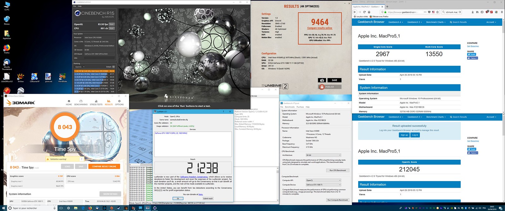Open the Ce PC desktop icon
The width and height of the screenshot is (505, 211).
point(7,6)
